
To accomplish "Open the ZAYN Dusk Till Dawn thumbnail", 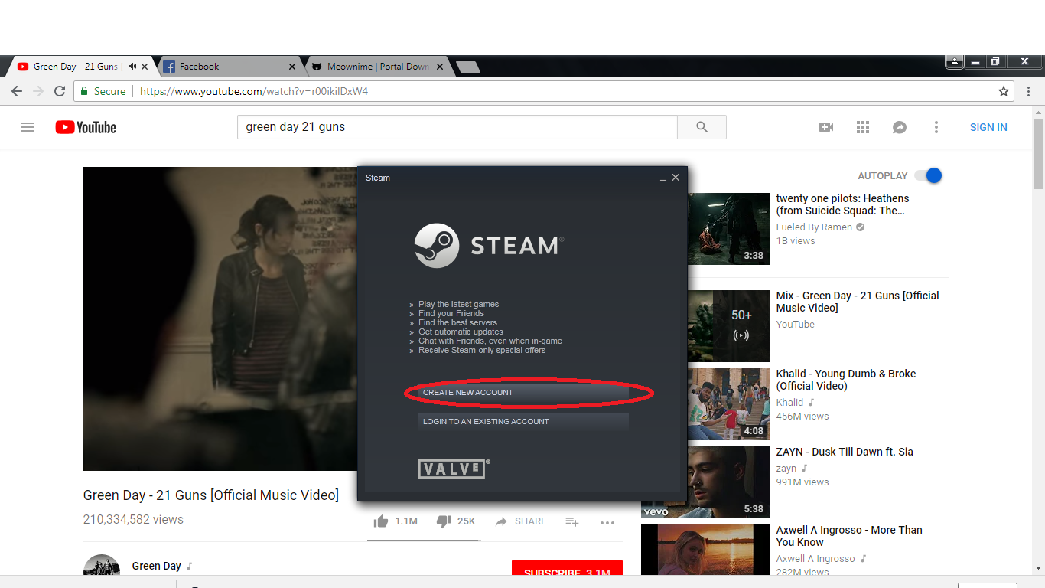I will coord(728,482).
